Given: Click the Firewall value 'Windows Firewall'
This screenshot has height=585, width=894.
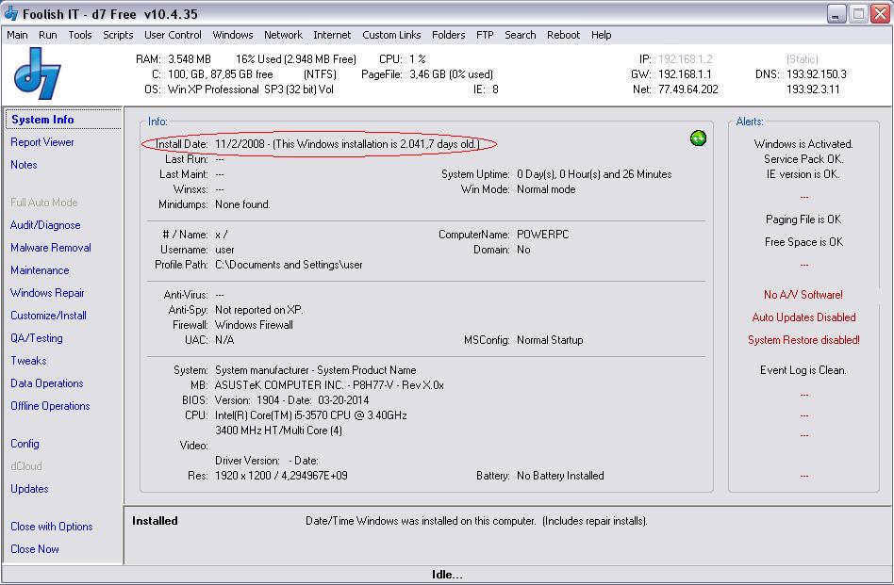Looking at the screenshot, I should coord(254,325).
